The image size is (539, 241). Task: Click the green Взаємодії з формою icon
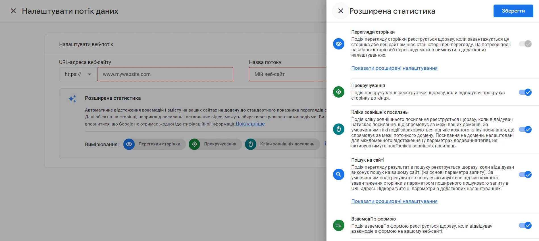pyautogui.click(x=339, y=225)
